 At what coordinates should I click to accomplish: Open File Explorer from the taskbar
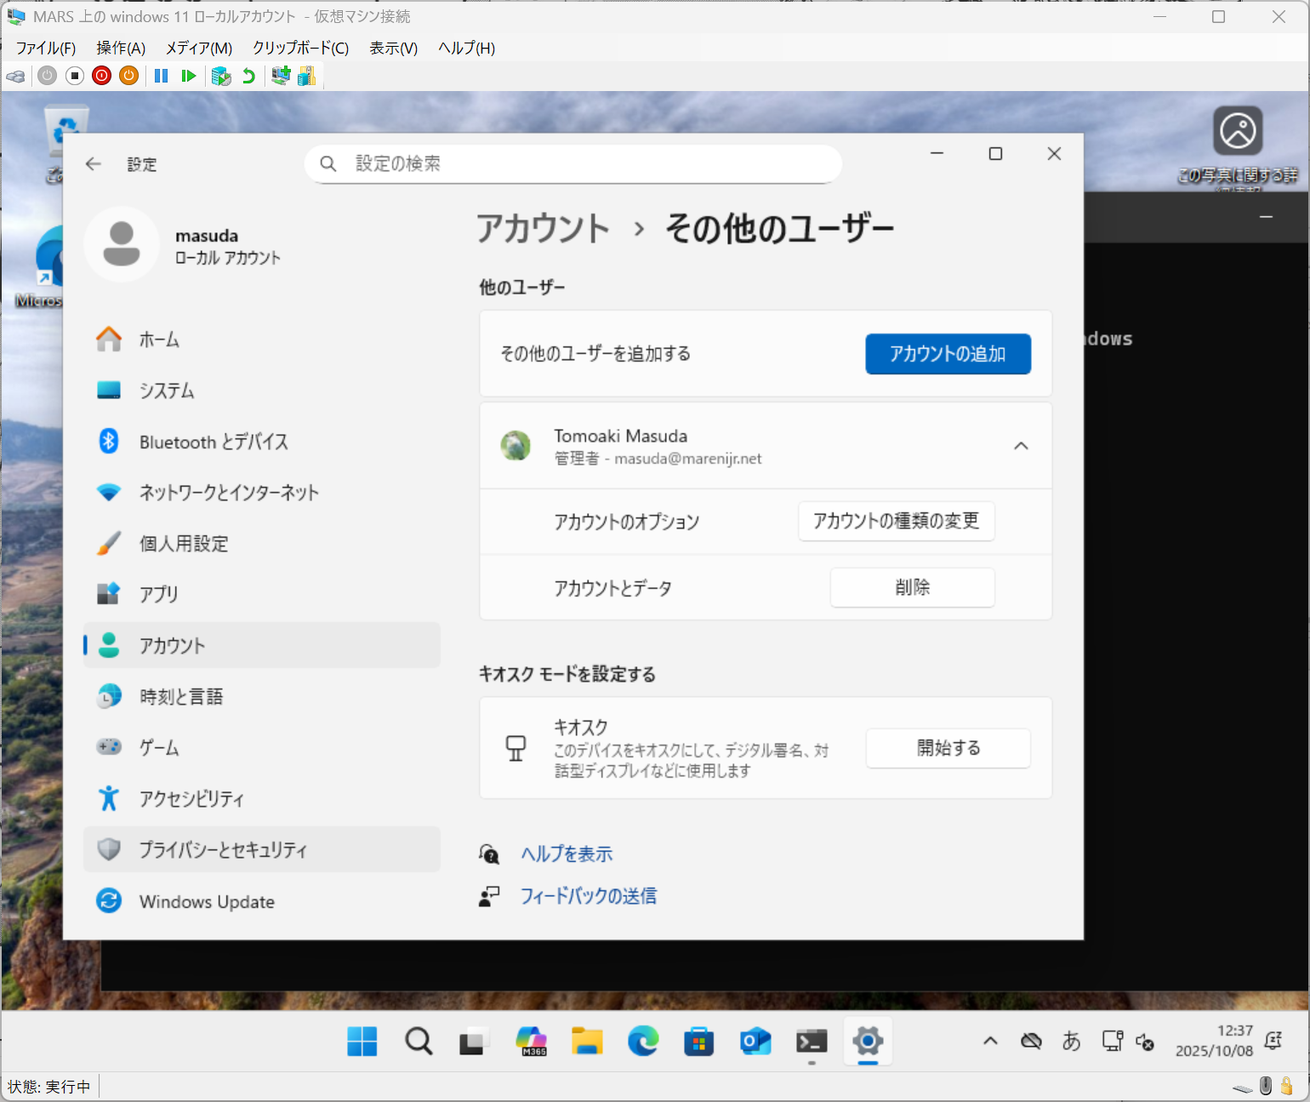pyautogui.click(x=587, y=1042)
